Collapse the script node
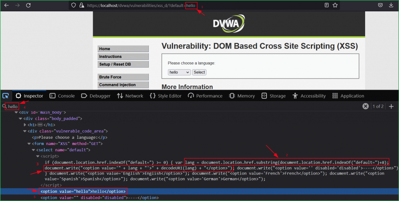Image resolution: width=399 pixels, height=201 pixels. (38, 156)
